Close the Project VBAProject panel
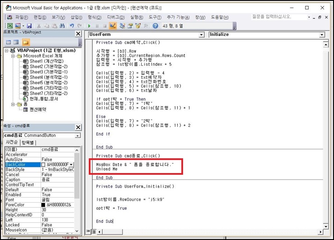Image resolution: width=334 pixels, height=240 pixels. click(x=78, y=34)
